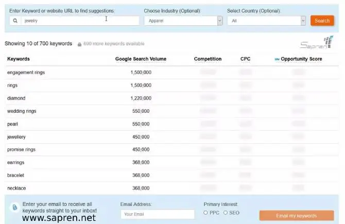The height and width of the screenshot is (224, 345).
Task: Click the Competition column header
Action: tap(208, 59)
